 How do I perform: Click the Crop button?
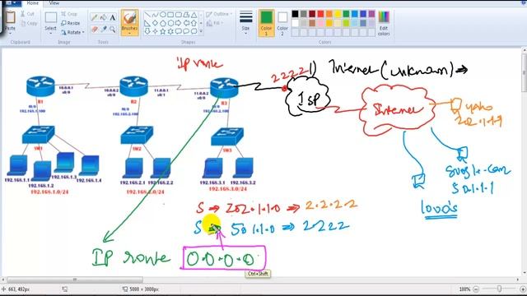[x=69, y=14]
